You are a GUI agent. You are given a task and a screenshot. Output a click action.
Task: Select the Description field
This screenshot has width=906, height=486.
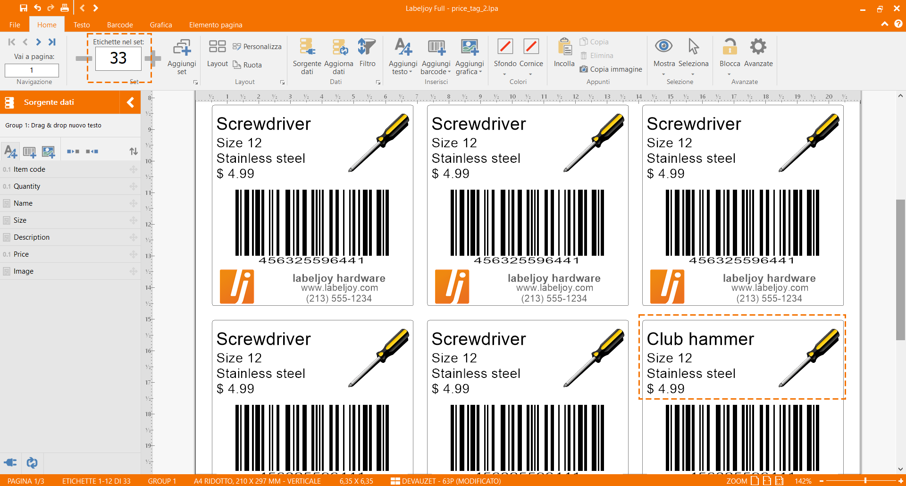point(70,237)
